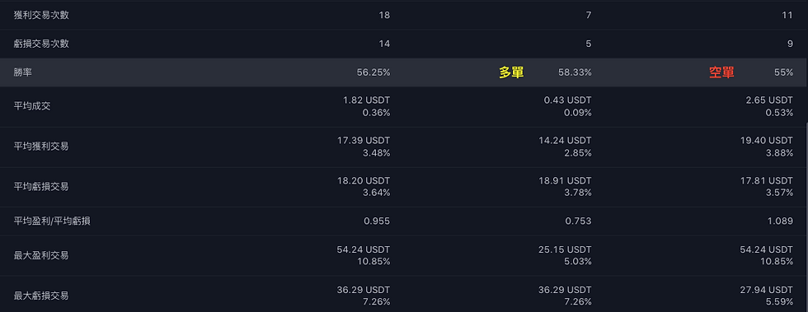Viewport: 808px width, 312px height.
Task: Select the 平均虧損交易 row label
Action: (41, 187)
